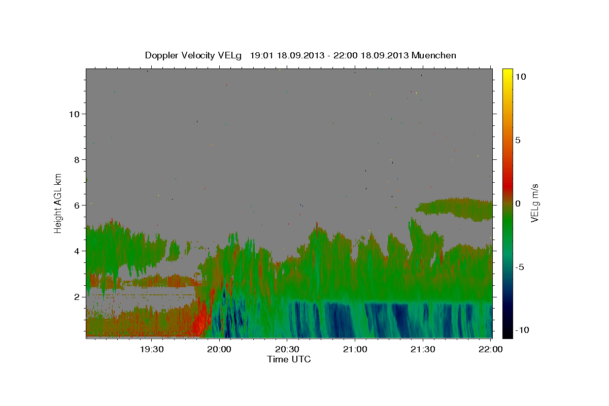Click the isolated cloud layer near 6 km
Image resolution: width=609 pixels, height=406 pixels.
[454, 208]
